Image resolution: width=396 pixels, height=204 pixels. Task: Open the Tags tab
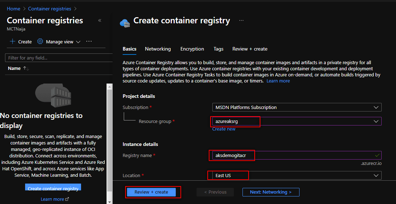218,49
